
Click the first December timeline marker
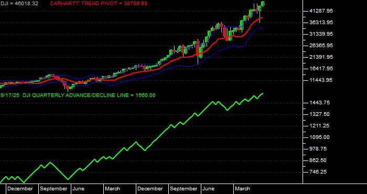point(20,189)
